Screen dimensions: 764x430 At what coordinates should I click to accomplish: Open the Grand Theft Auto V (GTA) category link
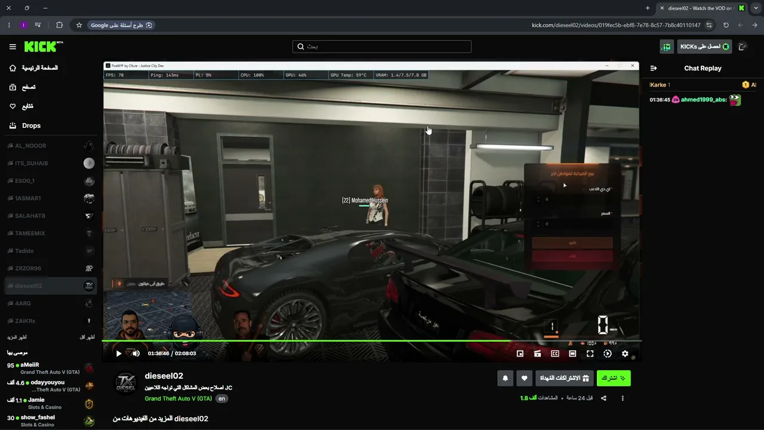(178, 398)
